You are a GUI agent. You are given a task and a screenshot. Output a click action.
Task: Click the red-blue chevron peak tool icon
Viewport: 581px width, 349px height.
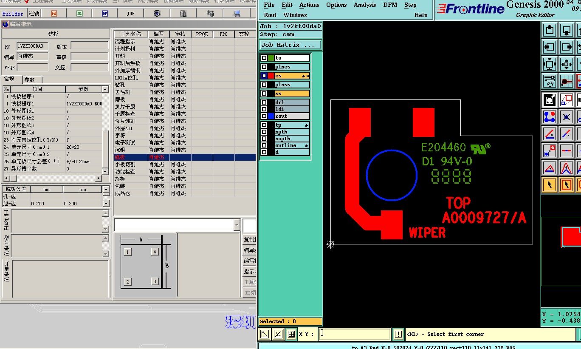[567, 168]
